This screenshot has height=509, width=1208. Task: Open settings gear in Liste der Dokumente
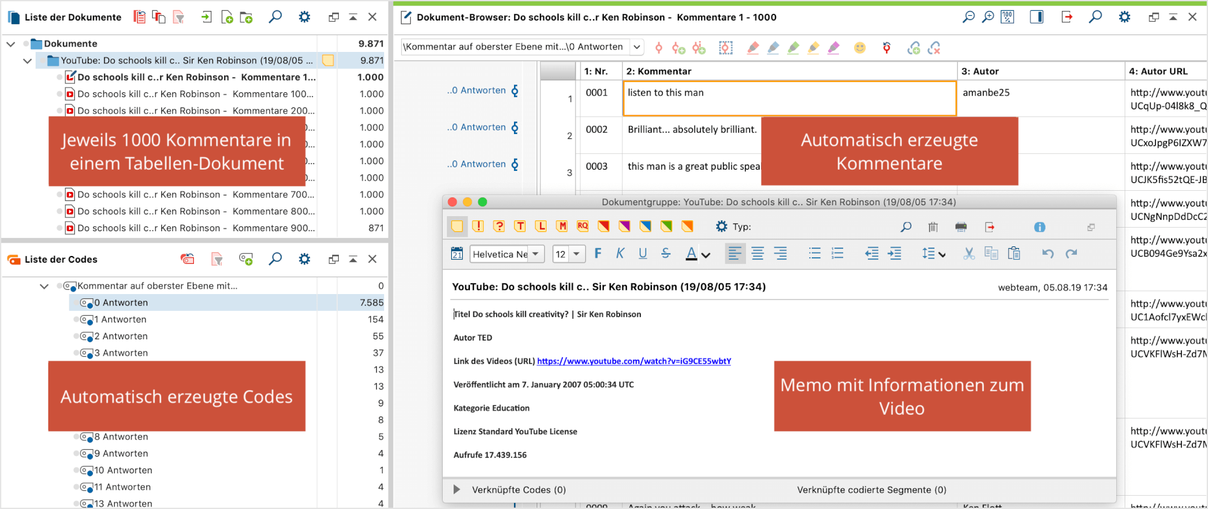[x=304, y=17]
